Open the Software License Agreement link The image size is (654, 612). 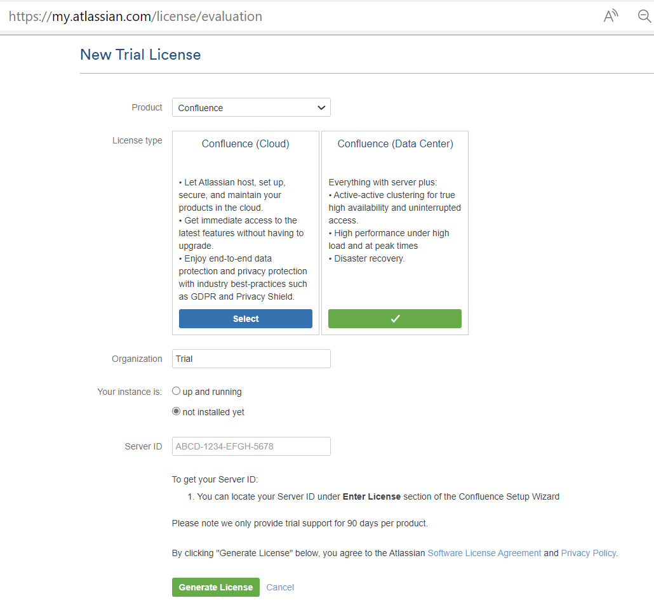tap(484, 553)
